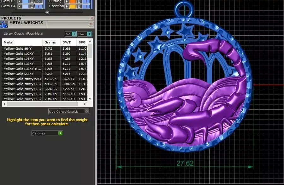Click table scrollbar down arrow
This screenshot has width=284, height=185.
pyautogui.click(x=90, y=99)
